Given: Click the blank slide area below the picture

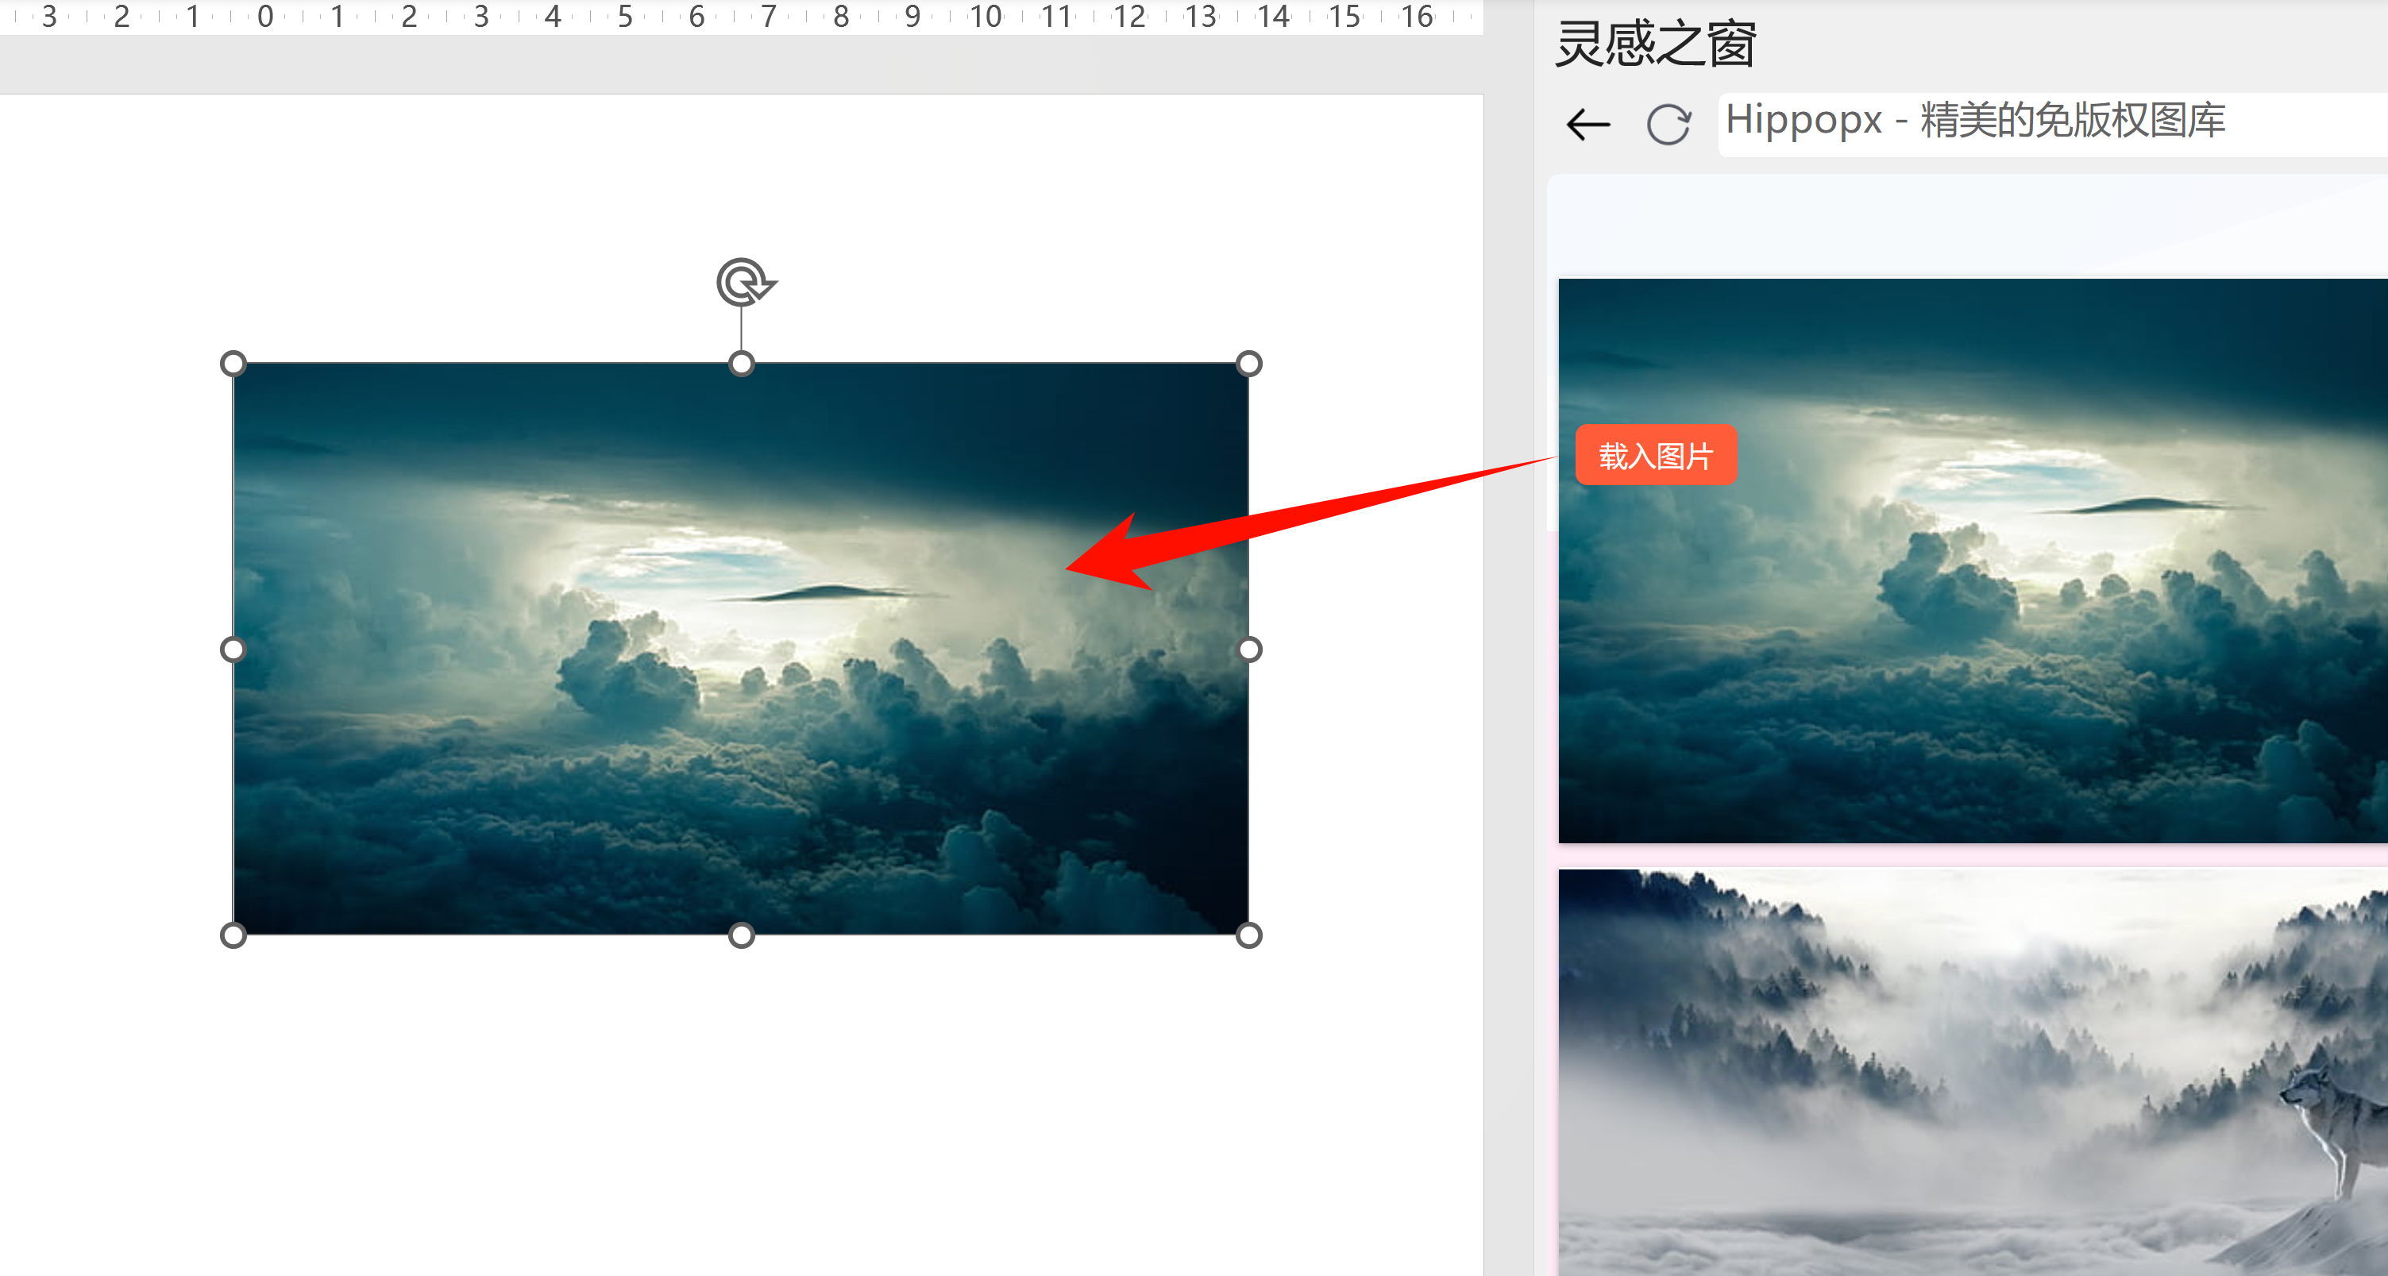Looking at the screenshot, I should pos(742,1112).
